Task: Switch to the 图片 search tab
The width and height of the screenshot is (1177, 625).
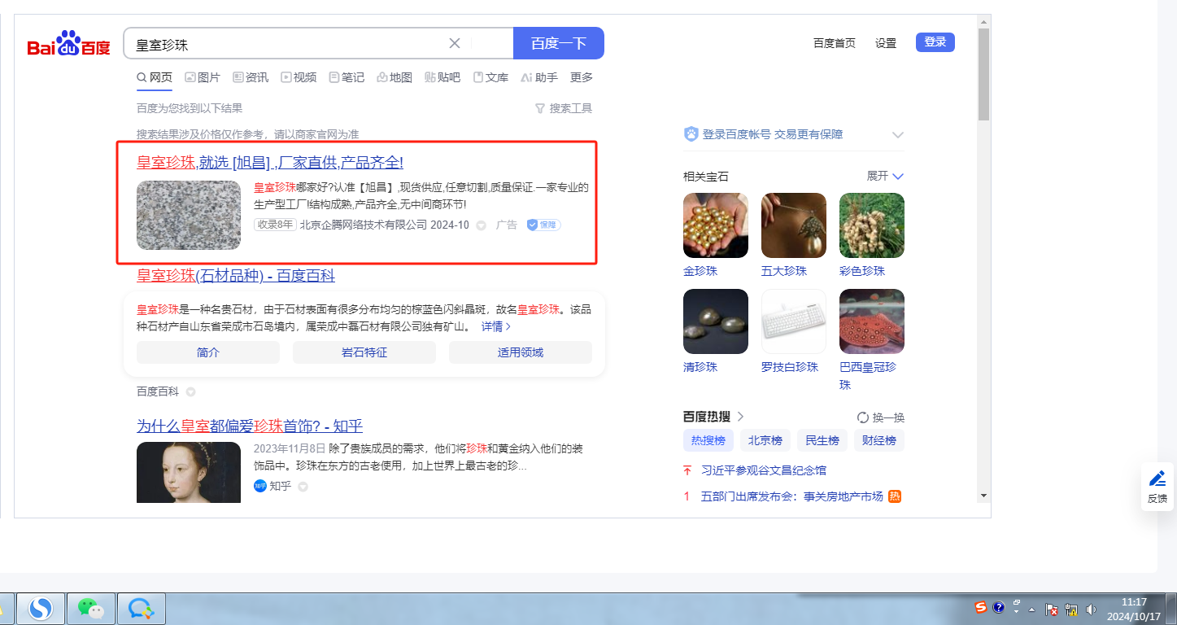Action: 203,77
